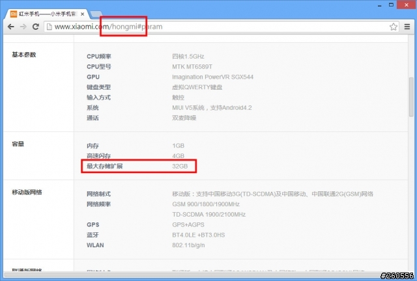Click the 1GB memory value
417x281 pixels.
pyautogui.click(x=178, y=146)
